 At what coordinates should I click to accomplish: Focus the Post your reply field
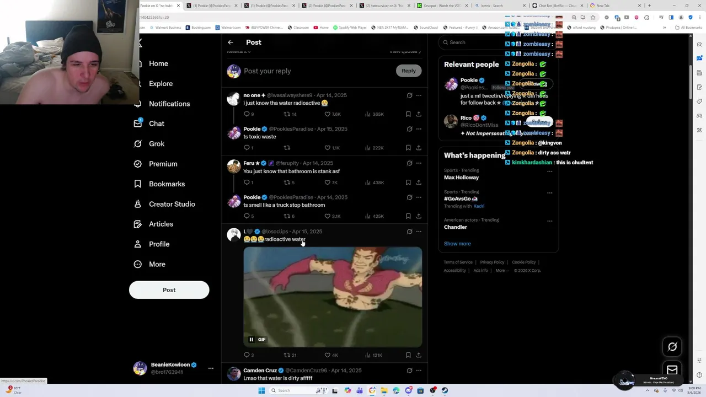coord(317,71)
